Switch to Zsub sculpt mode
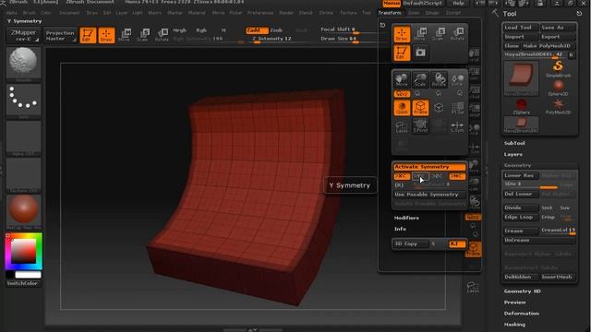The width and height of the screenshot is (591, 332). (276, 30)
